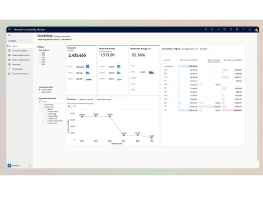The image size is (263, 197).
Task: Click 2018 data point on emissions chart
Action: pyautogui.click(x=82, y=117)
